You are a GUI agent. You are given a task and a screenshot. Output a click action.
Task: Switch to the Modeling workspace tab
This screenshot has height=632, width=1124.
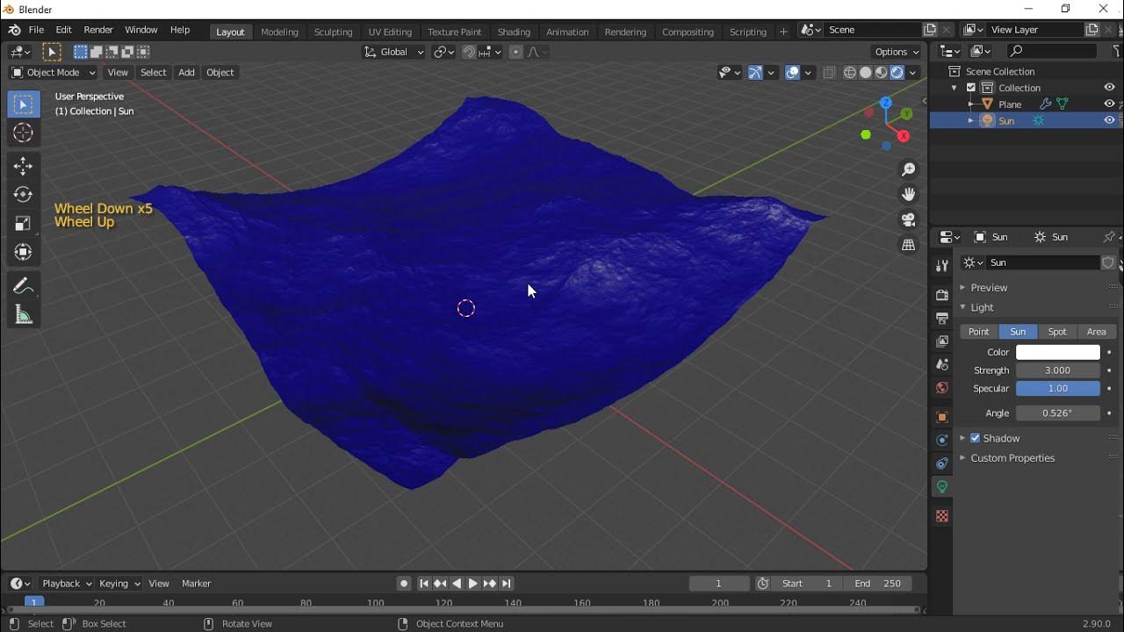pyautogui.click(x=279, y=32)
